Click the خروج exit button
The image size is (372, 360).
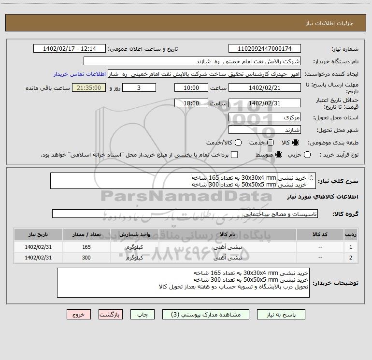point(79,315)
